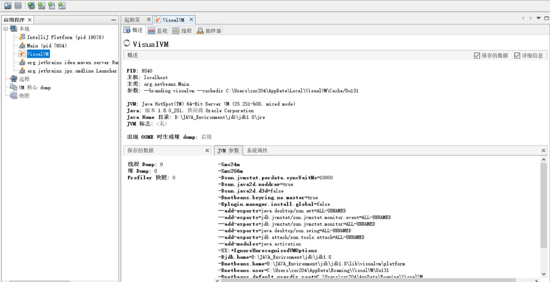Maximize the editor window with the square icon
This screenshot has width=550, height=282.
(x=547, y=18)
